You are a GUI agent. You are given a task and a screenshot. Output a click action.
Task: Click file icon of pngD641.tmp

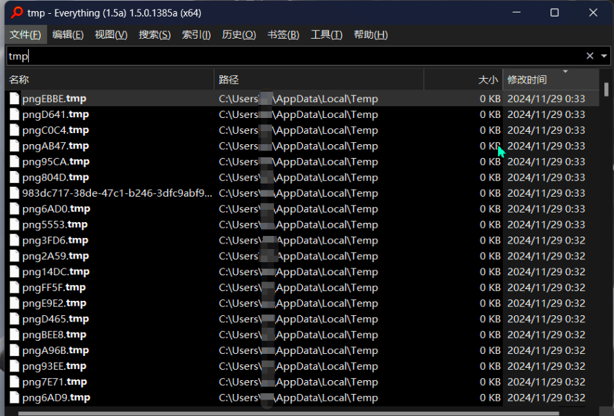(x=14, y=114)
